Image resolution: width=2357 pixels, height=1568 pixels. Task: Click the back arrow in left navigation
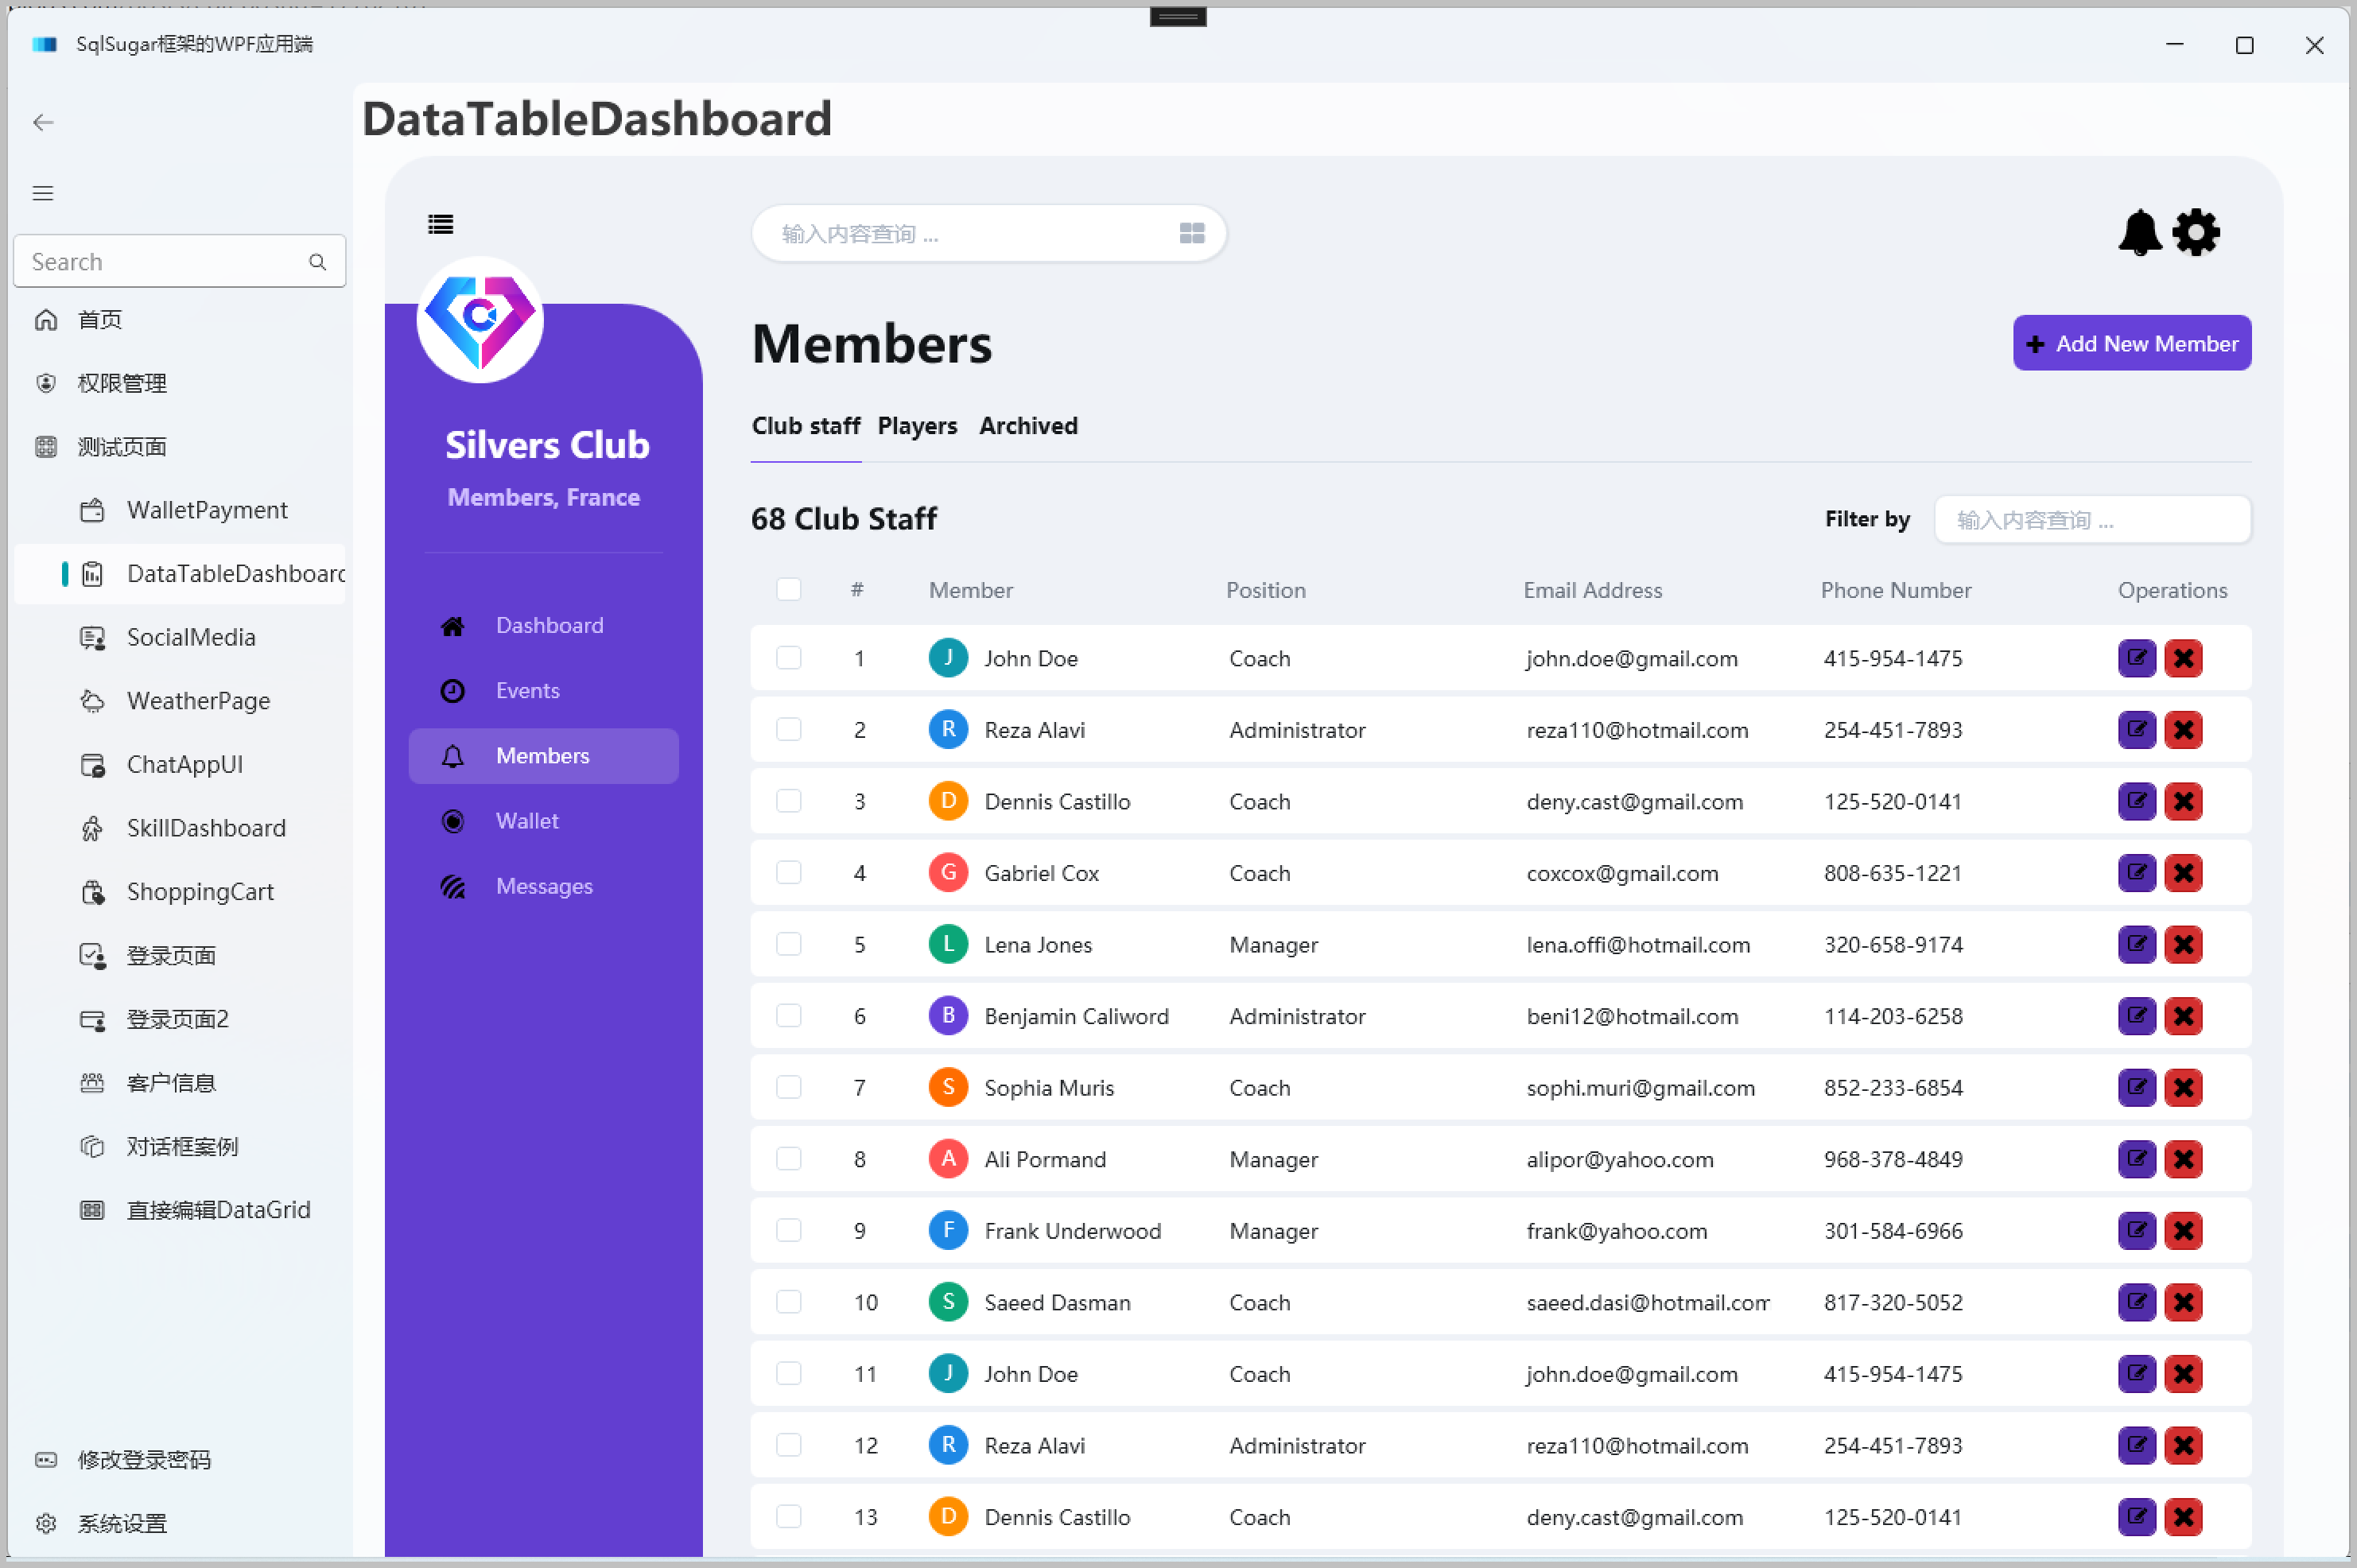click(43, 122)
